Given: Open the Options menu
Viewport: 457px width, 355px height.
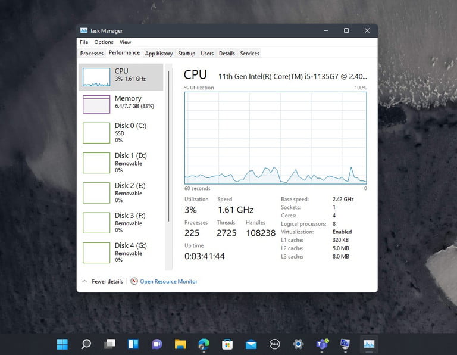Looking at the screenshot, I should [x=104, y=42].
